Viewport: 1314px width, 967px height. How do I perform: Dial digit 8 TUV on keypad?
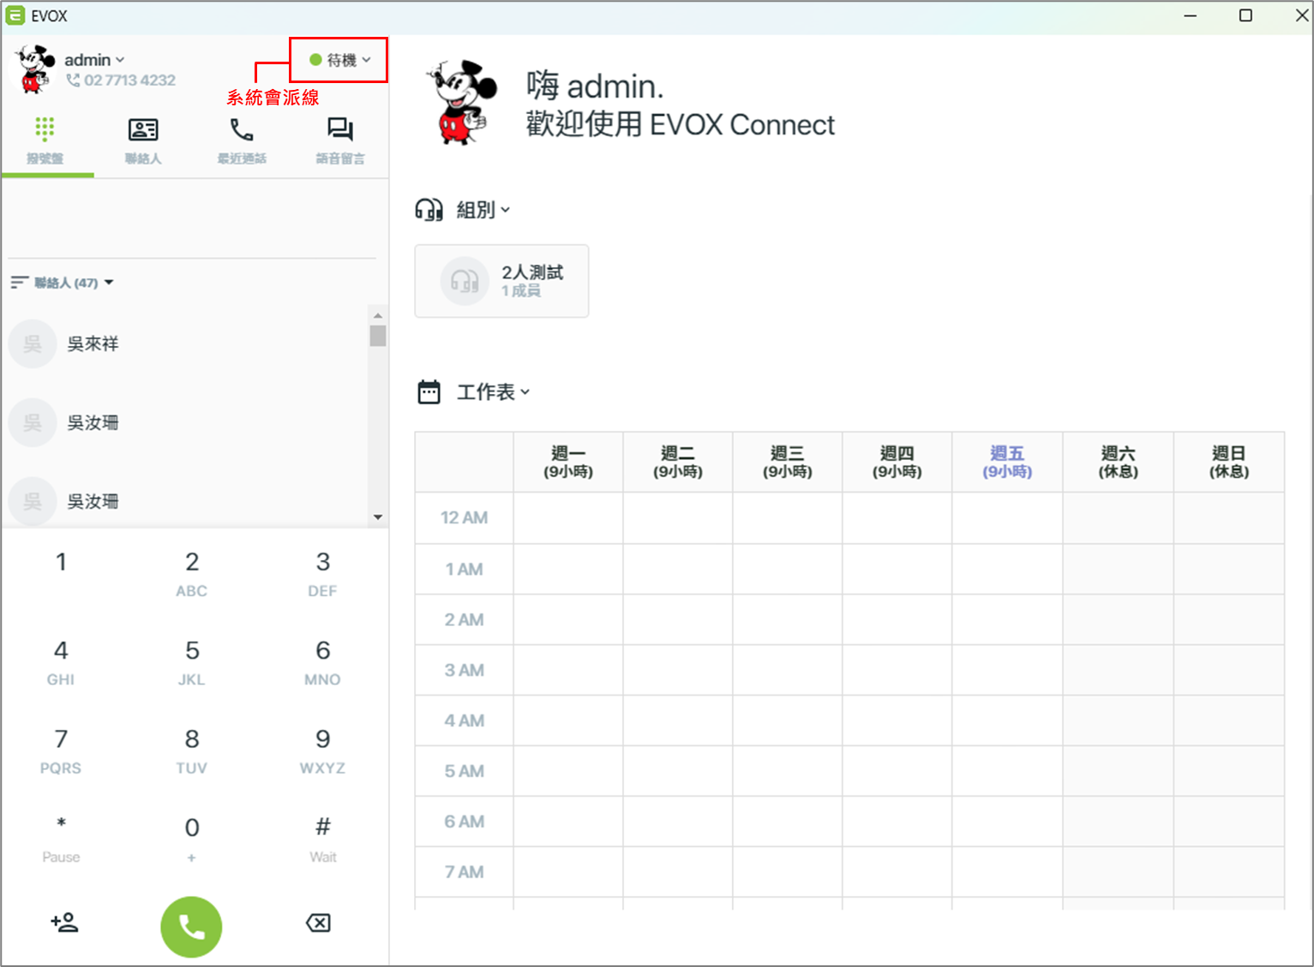pos(192,751)
